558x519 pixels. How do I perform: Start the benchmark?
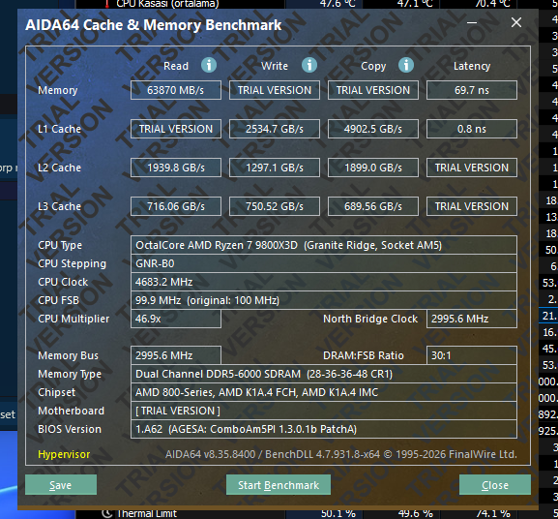[279, 485]
